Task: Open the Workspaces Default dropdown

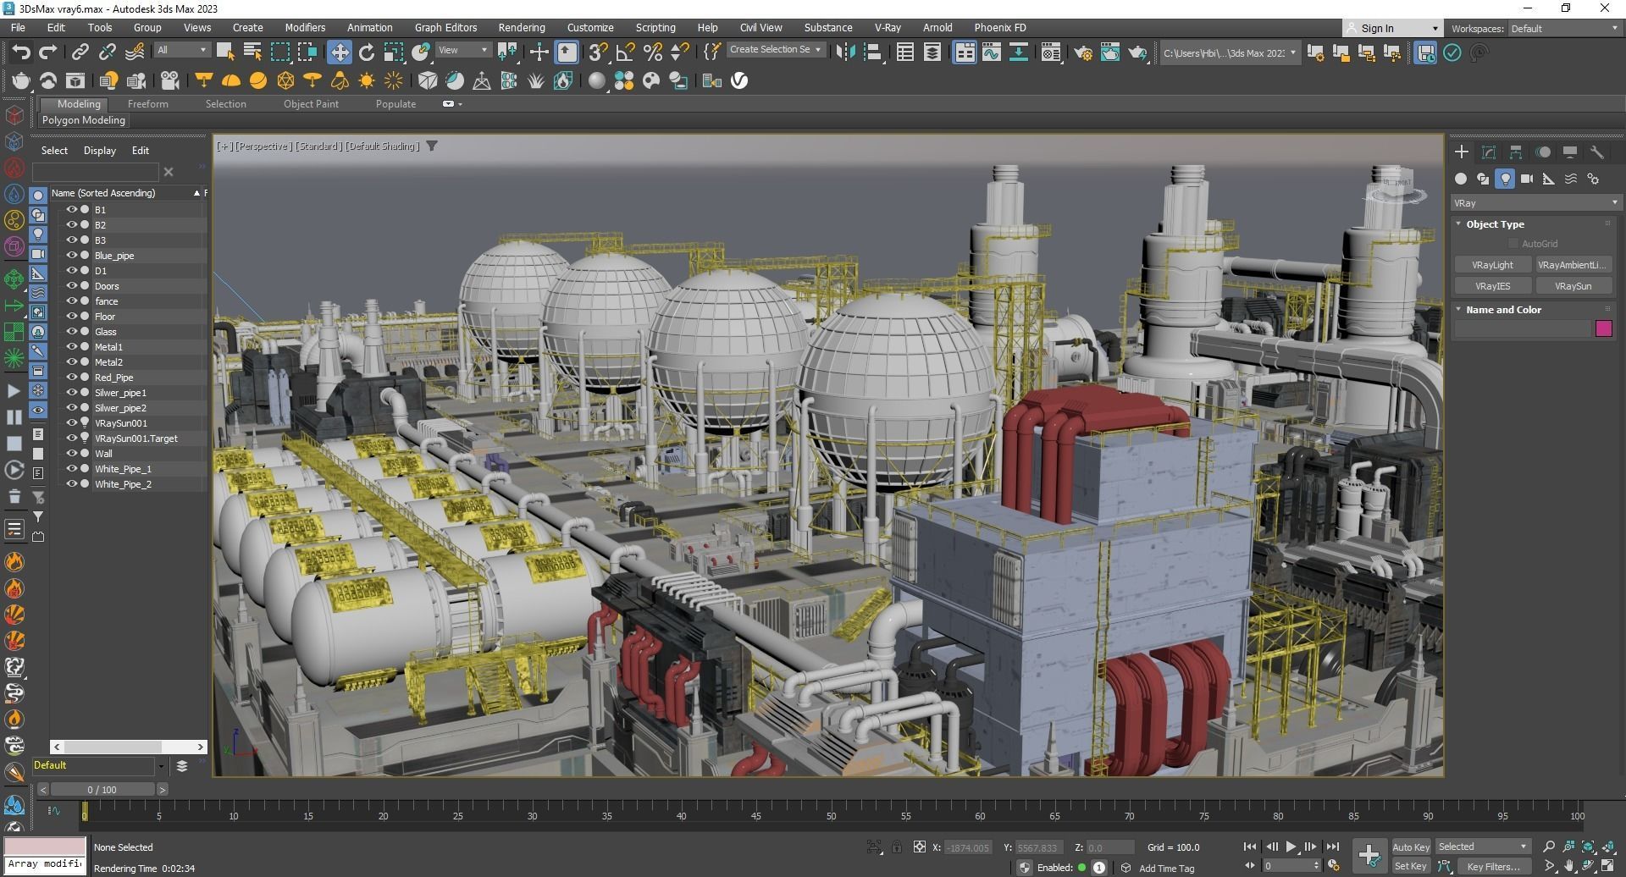Action: pos(1563,29)
